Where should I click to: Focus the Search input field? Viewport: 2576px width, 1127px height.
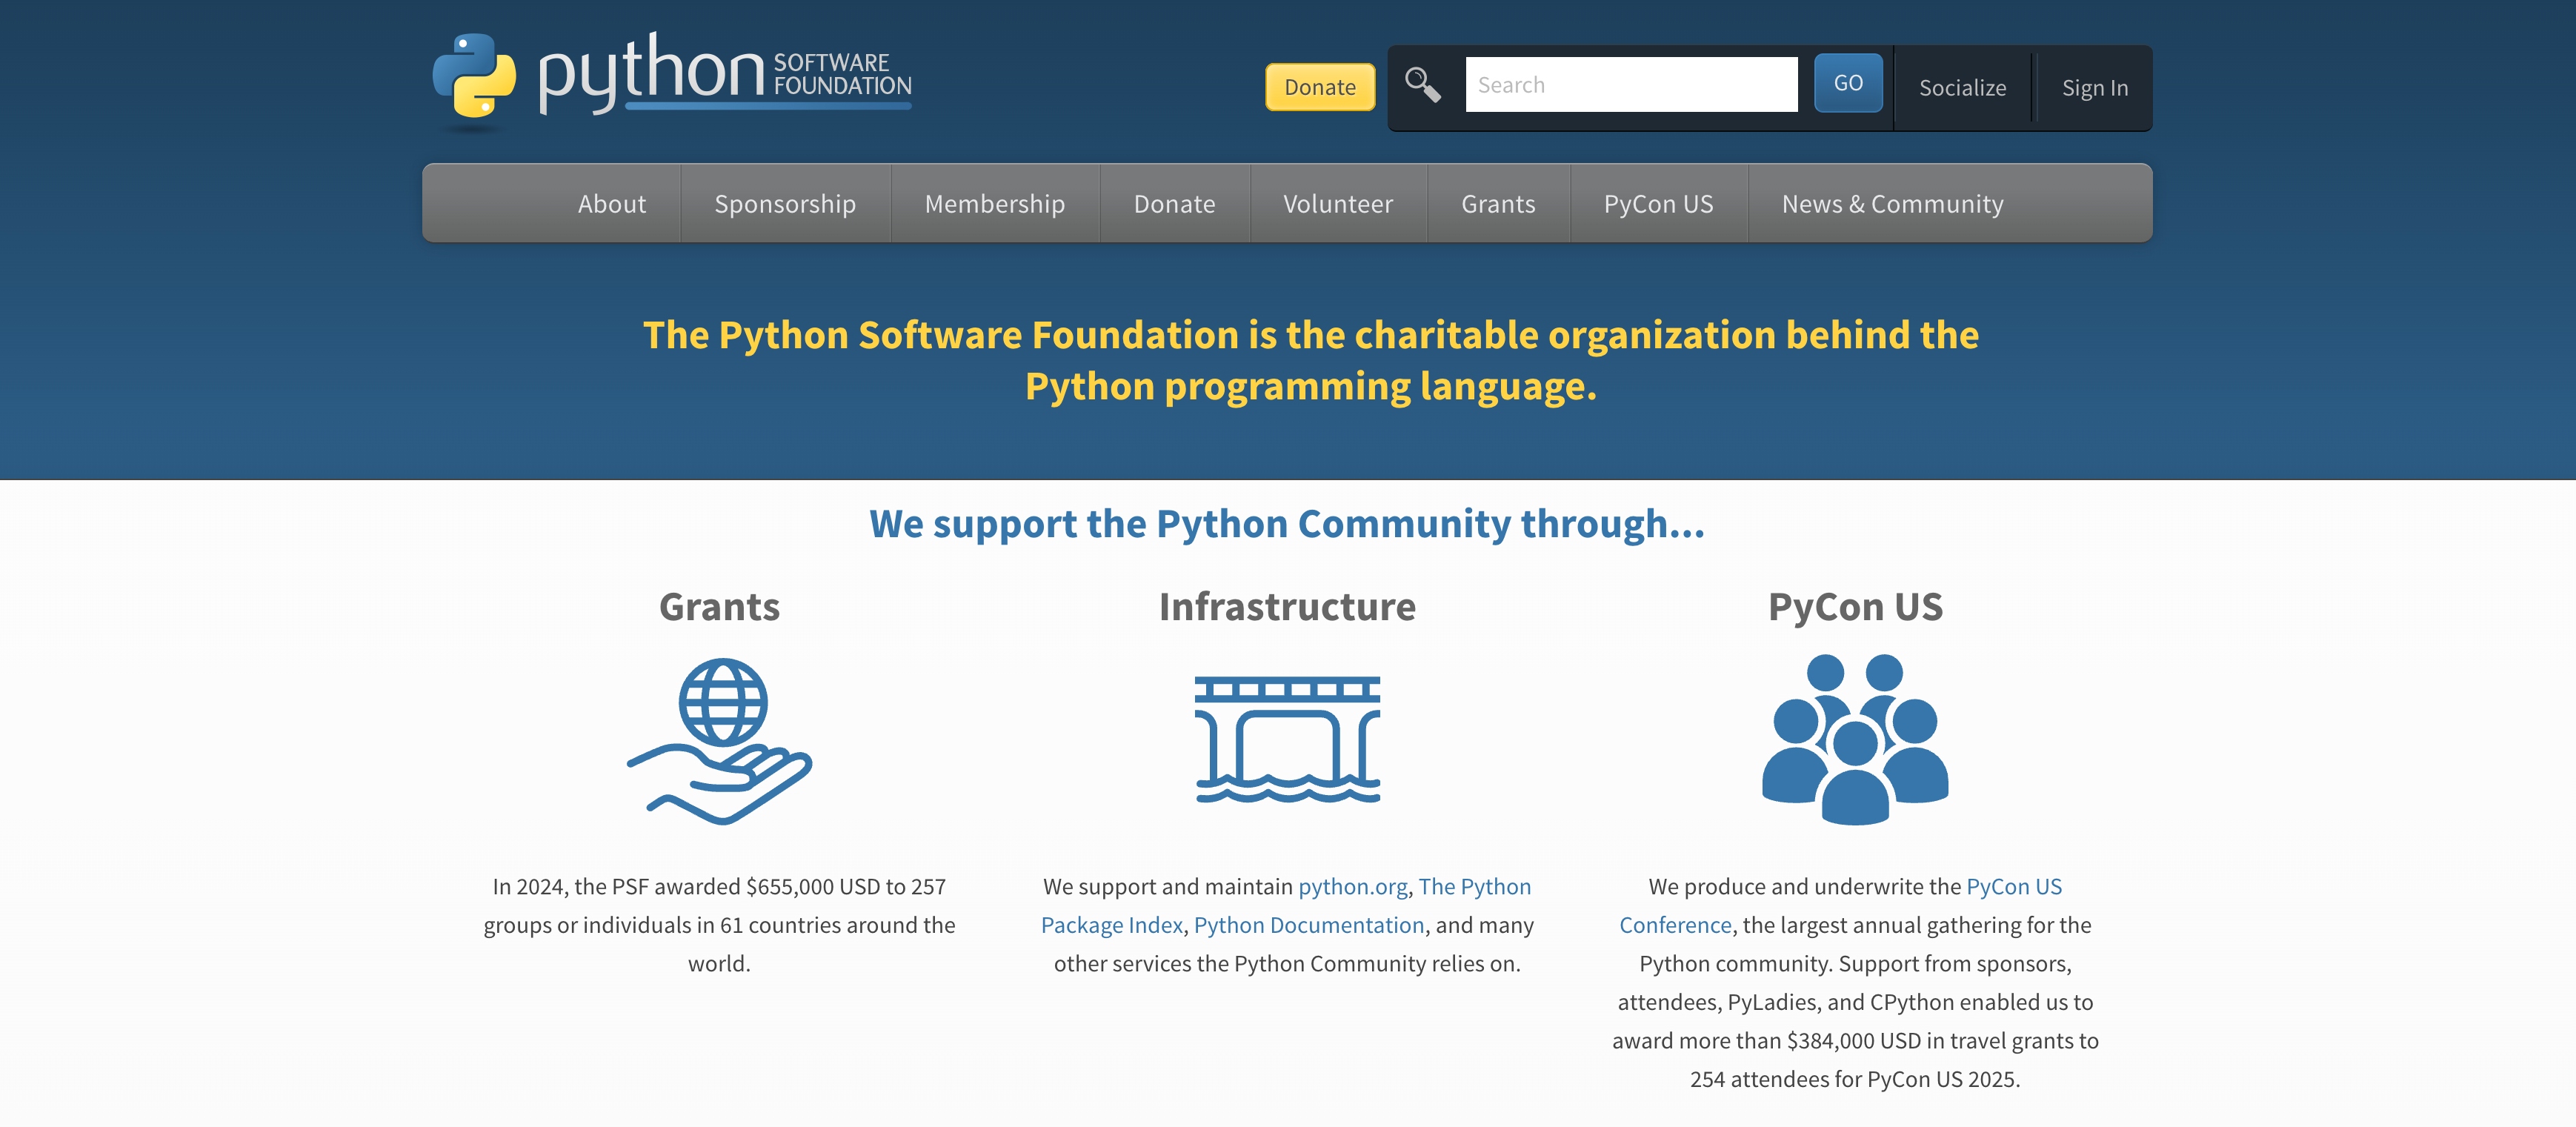(x=1630, y=85)
